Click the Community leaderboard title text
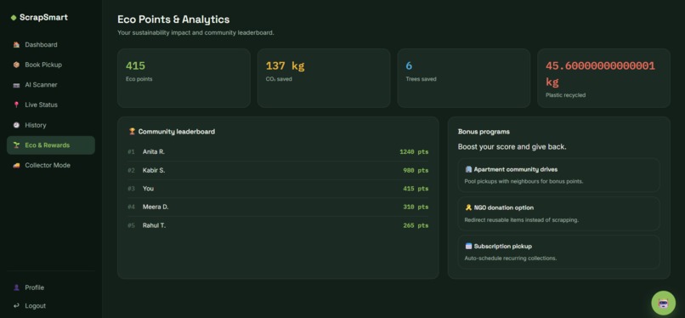The height and width of the screenshot is (318, 685). click(x=177, y=132)
